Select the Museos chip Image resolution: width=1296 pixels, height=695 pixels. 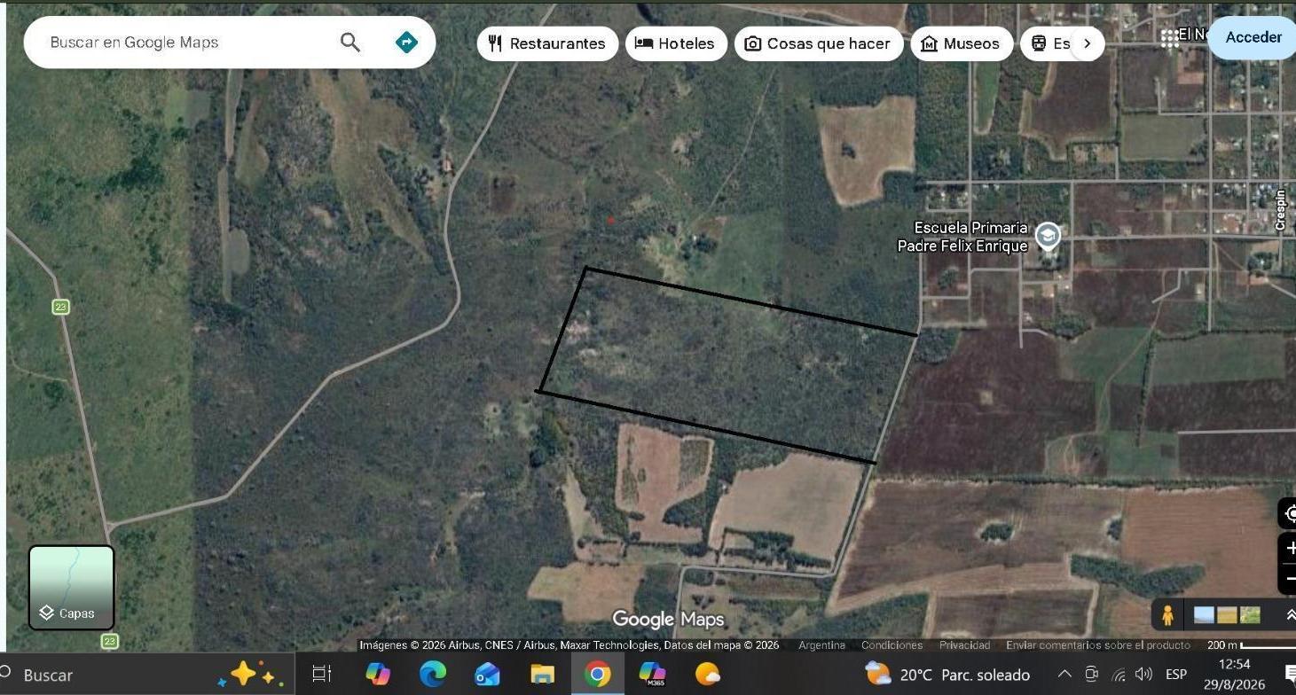tap(962, 43)
